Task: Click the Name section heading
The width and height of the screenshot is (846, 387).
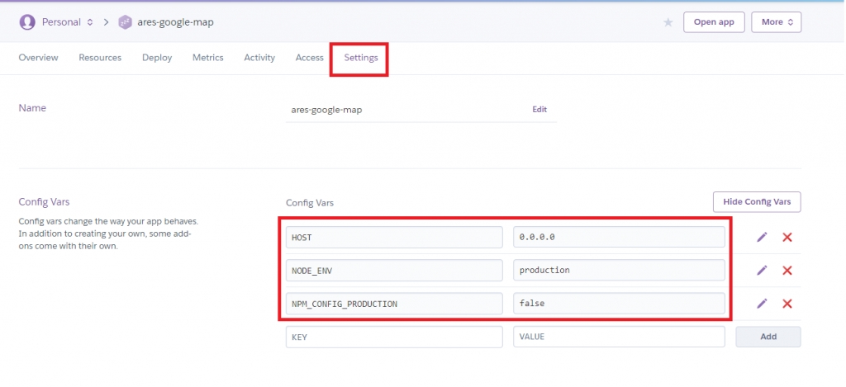Action: pos(32,108)
